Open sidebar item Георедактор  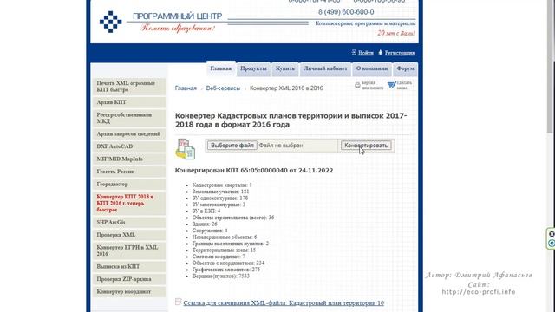(x=129, y=185)
